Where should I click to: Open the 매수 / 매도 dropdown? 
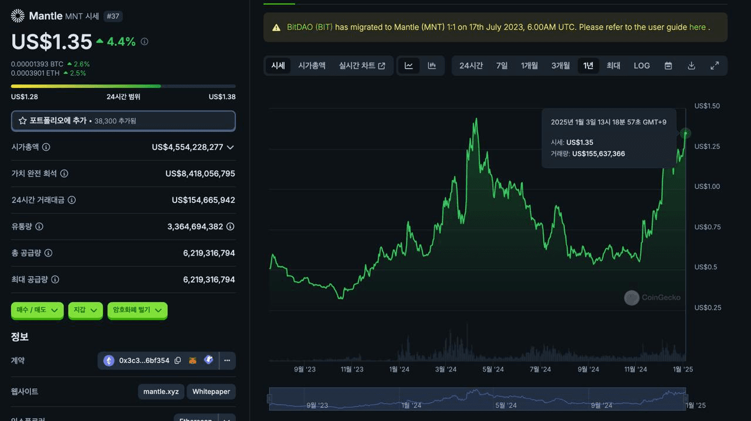point(37,310)
